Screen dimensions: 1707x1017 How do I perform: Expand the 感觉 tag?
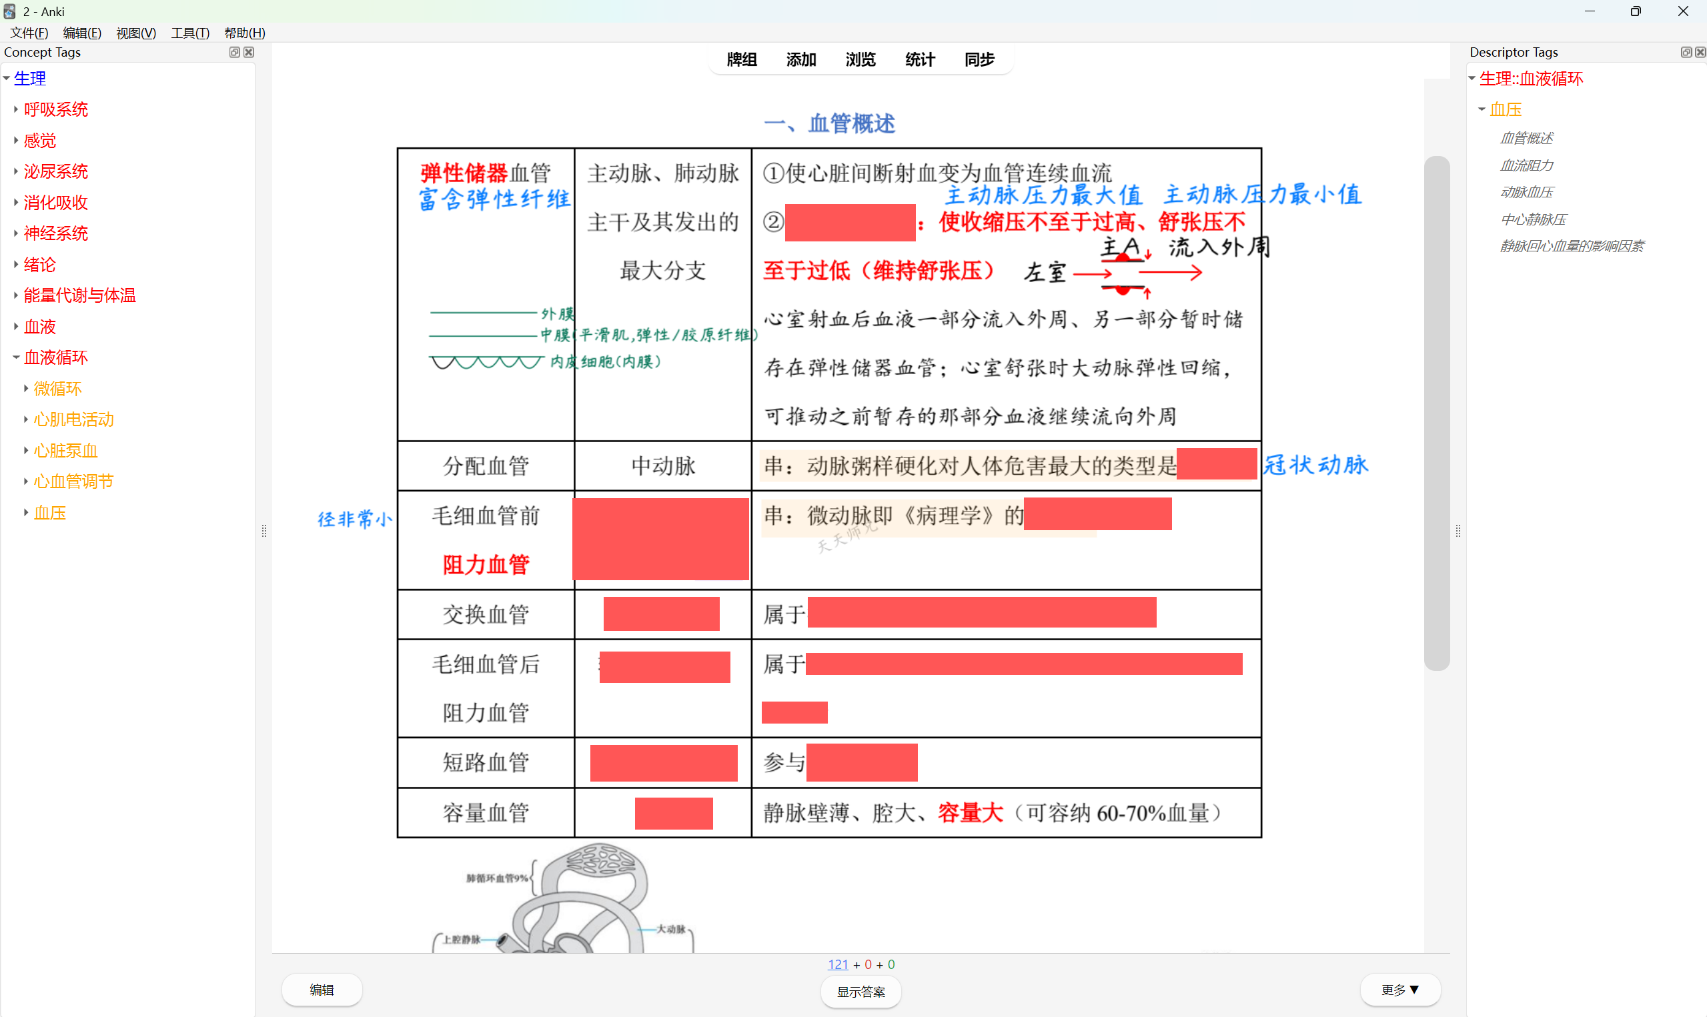tap(16, 140)
